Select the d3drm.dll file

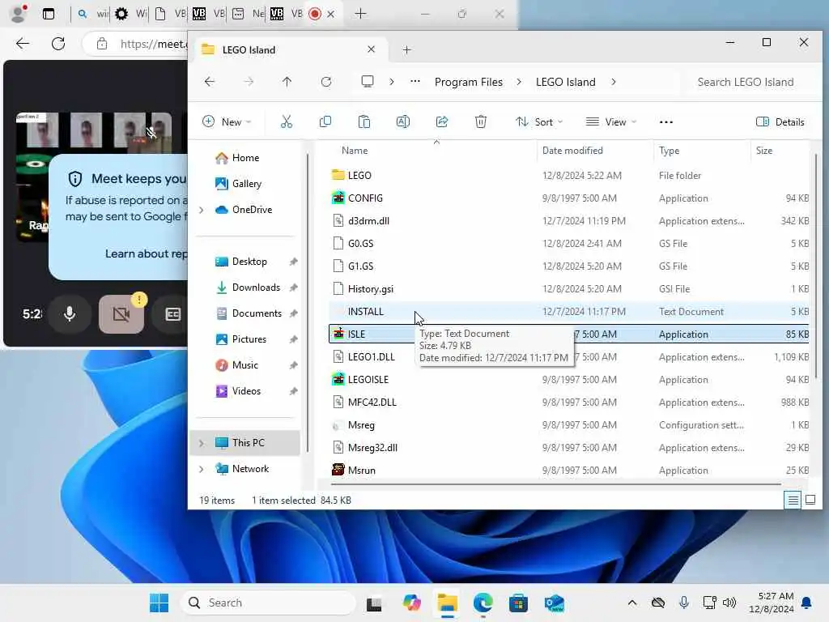tap(568, 220)
